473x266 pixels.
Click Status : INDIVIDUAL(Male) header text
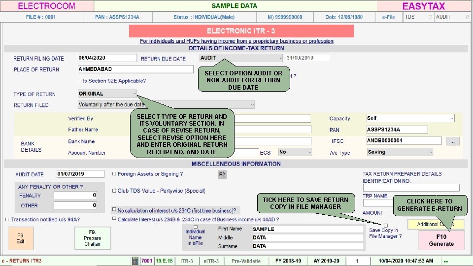pyautogui.click(x=204, y=17)
